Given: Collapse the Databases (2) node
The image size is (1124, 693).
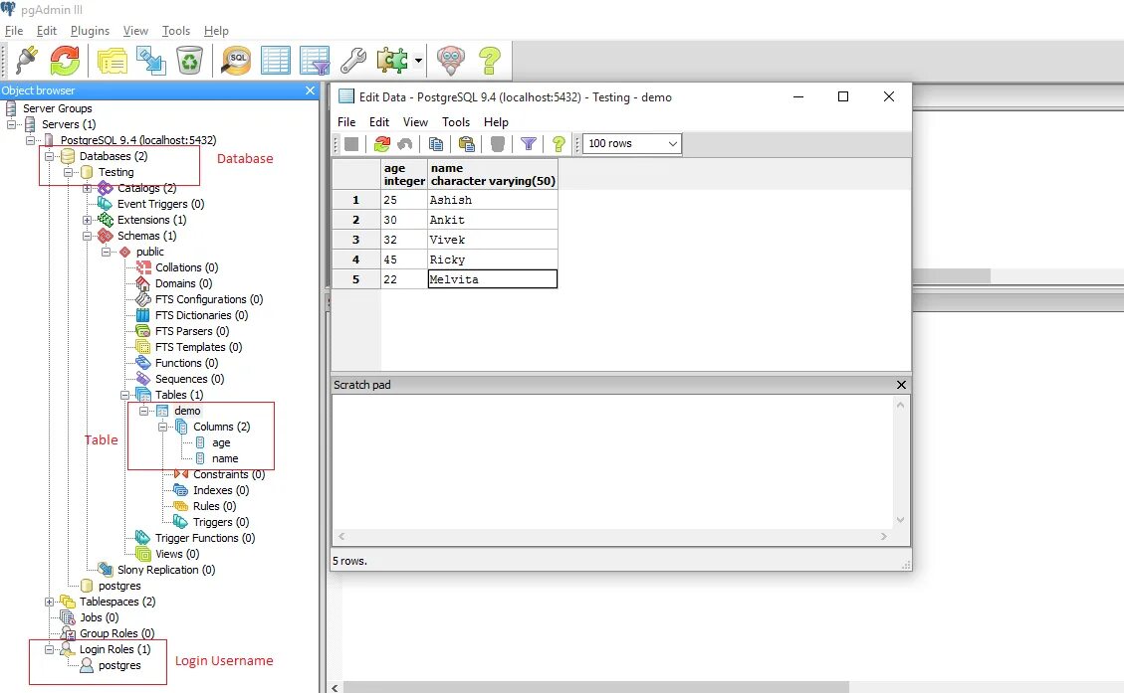Looking at the screenshot, I should pos(50,156).
